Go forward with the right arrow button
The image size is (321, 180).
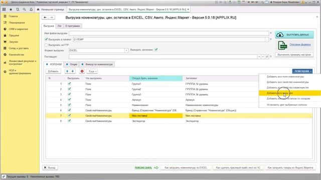52,17
